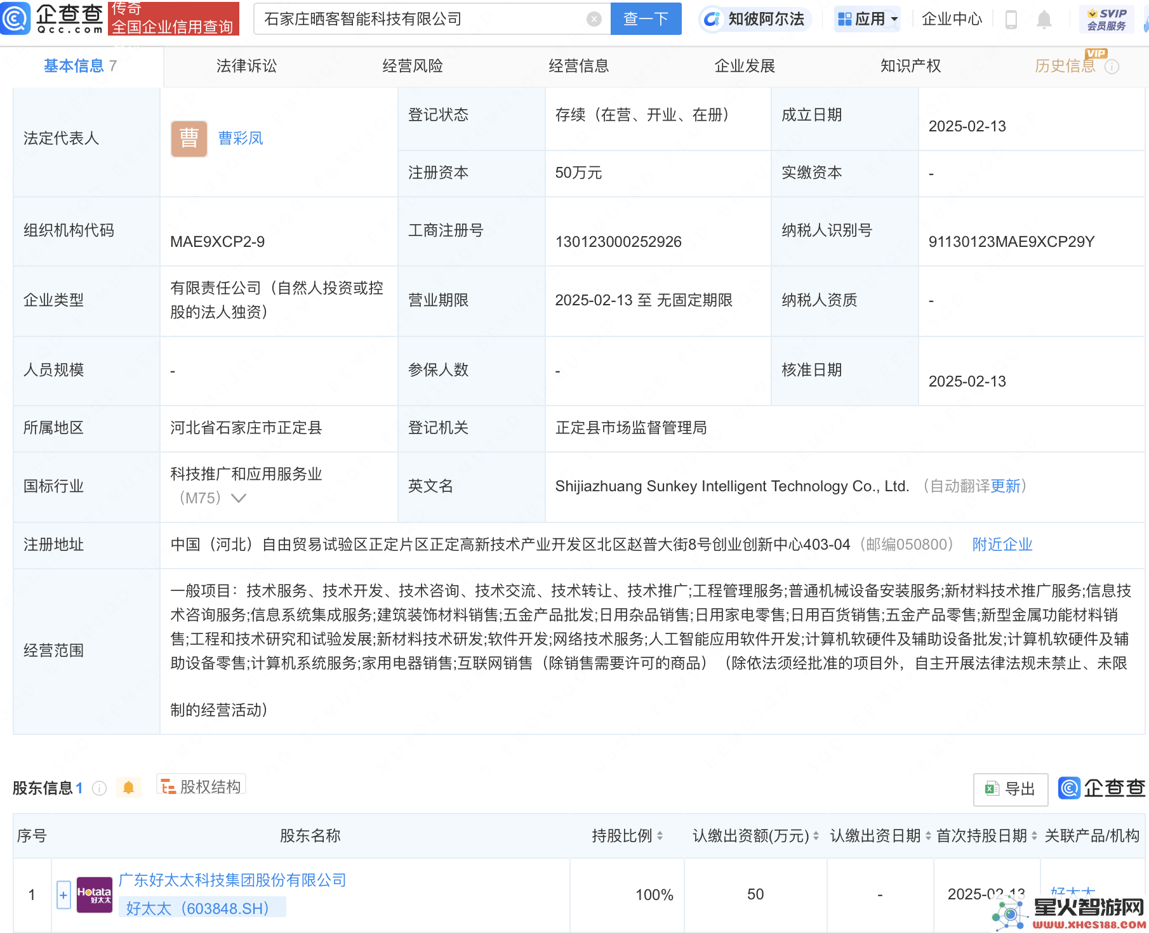Click 更新 link beside English name

pos(1006,486)
